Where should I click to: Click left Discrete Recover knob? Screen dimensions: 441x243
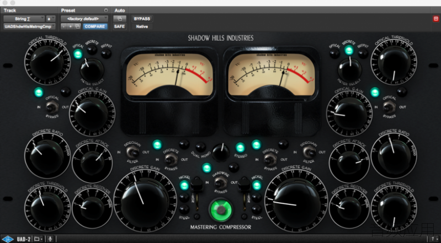(x=92, y=208)
